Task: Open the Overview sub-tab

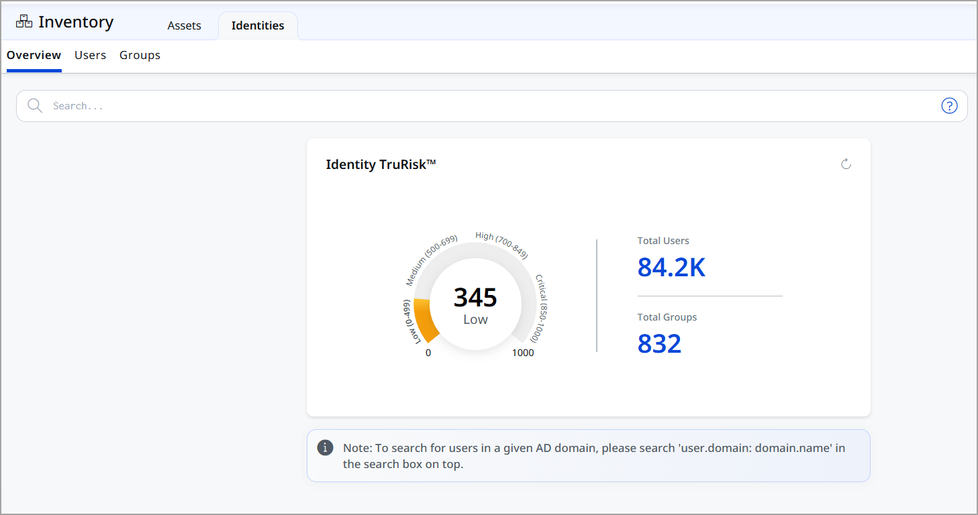Action: coord(34,55)
